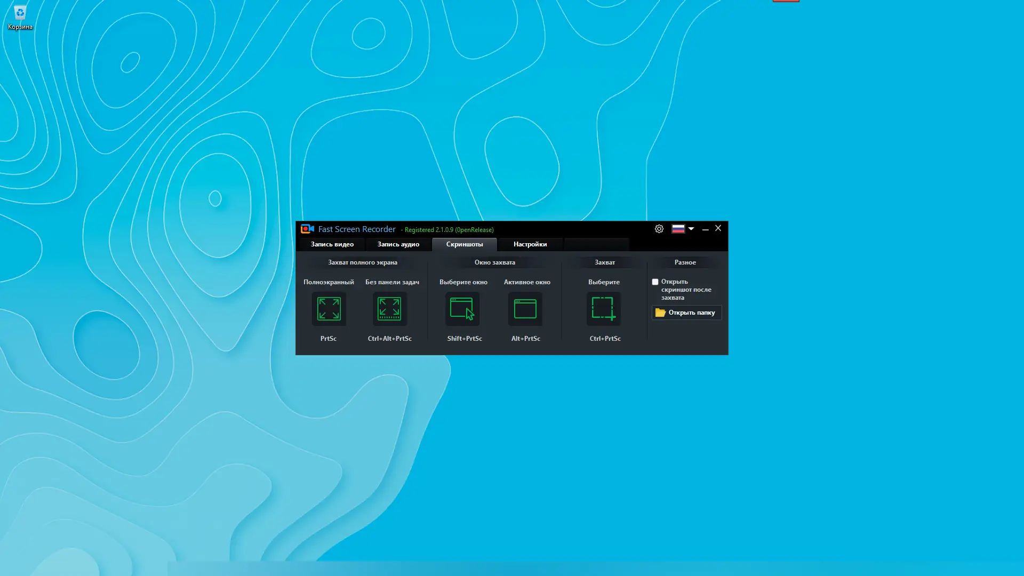Switch to the Запись видео tab
Screen dimensions: 1024x576
(332, 244)
